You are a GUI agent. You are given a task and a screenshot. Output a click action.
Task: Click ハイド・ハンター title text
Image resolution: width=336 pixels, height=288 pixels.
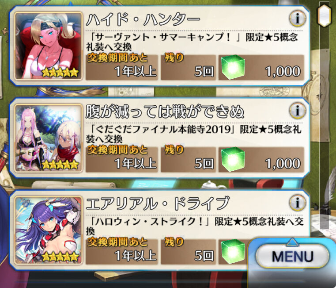pyautogui.click(x=143, y=20)
